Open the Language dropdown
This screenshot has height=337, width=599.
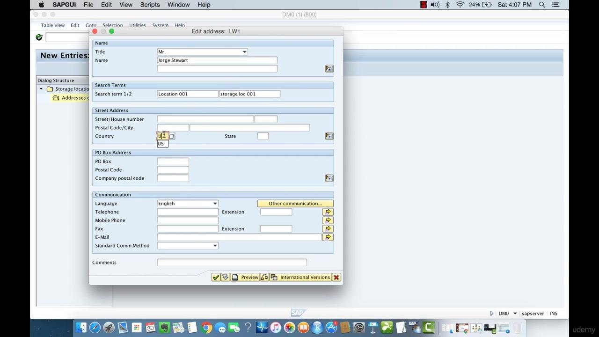pyautogui.click(x=215, y=204)
